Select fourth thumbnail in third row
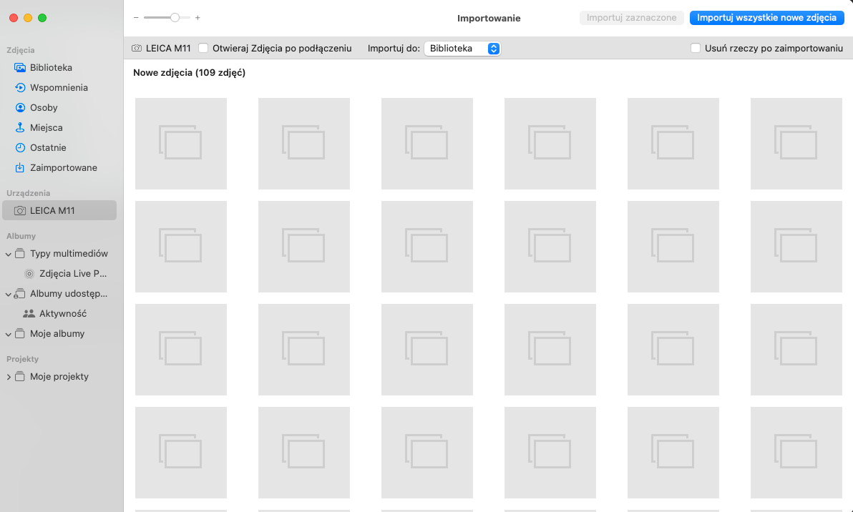The width and height of the screenshot is (853, 512). 550,350
